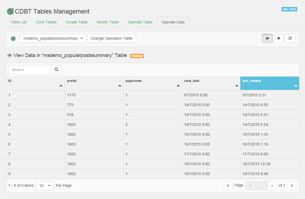This screenshot has height=199, width=305.
Task: Toggle sort order on view_date column
Action: [x=237, y=86]
